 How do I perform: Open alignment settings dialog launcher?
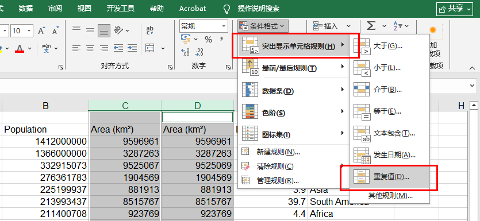(x=170, y=67)
